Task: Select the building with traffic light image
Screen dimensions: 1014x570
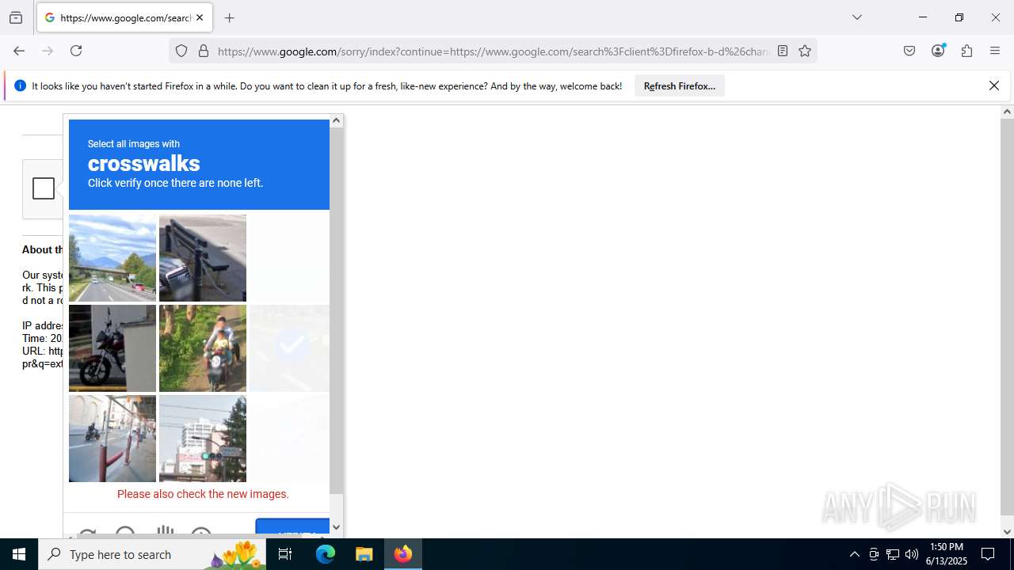Action: point(203,439)
